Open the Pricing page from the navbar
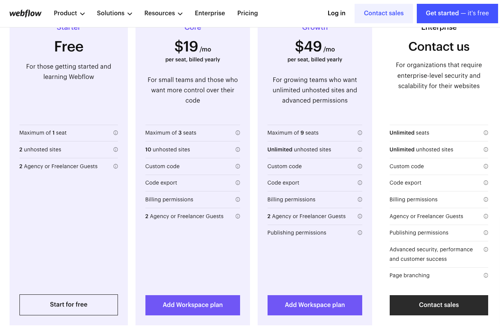 coord(247,13)
